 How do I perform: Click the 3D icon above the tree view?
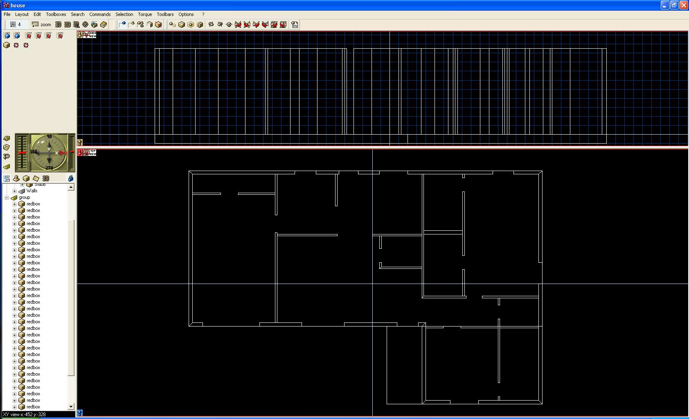[46, 178]
